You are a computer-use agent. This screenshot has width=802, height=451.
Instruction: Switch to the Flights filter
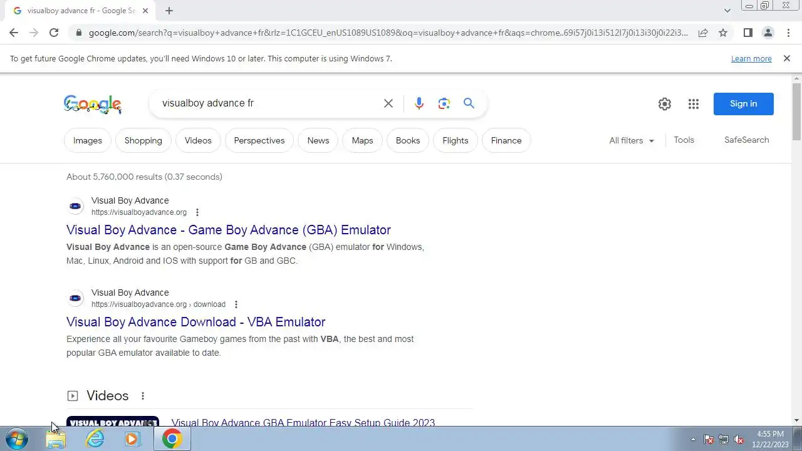(456, 140)
